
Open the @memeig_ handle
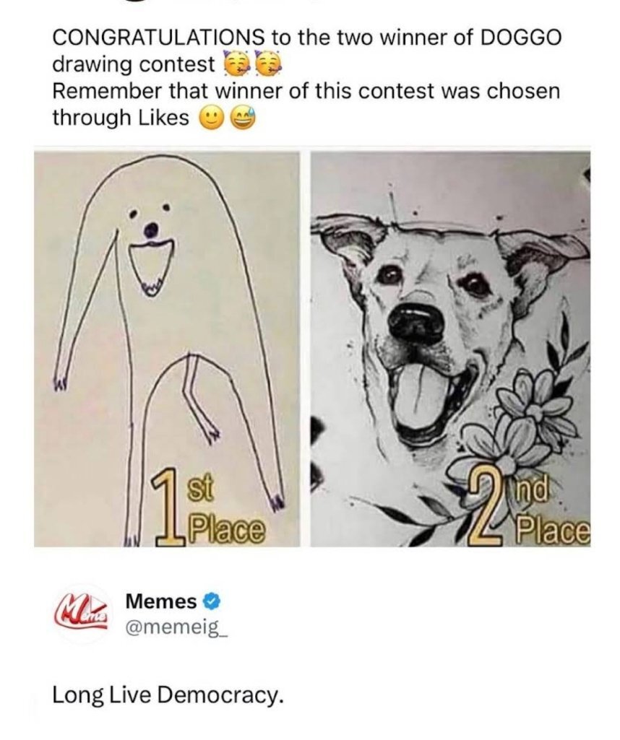pyautogui.click(x=176, y=628)
